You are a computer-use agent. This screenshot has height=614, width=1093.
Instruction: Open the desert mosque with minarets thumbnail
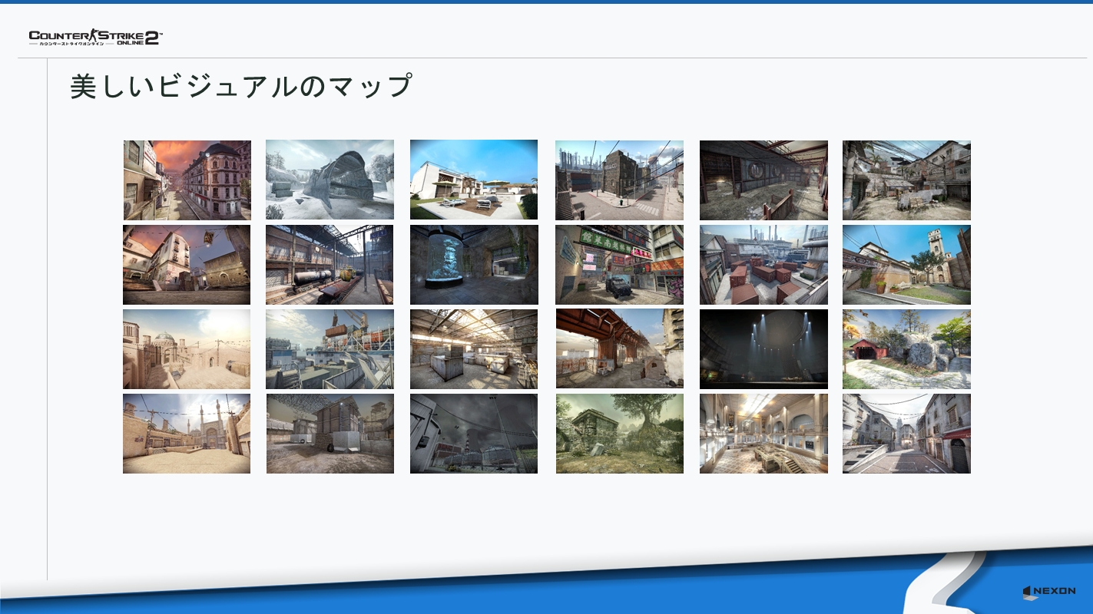(187, 434)
